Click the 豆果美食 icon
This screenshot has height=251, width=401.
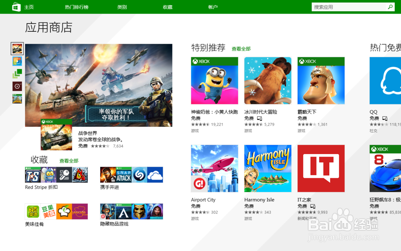(x=49, y=212)
